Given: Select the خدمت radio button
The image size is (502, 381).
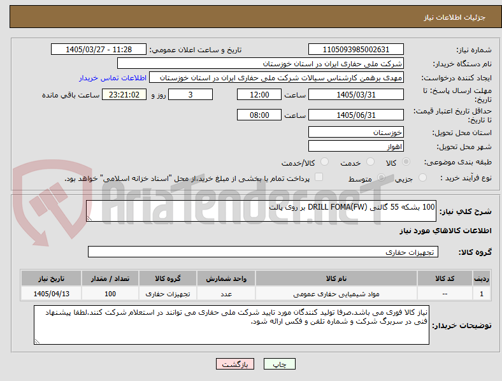Looking at the screenshot, I should coord(370,162).
